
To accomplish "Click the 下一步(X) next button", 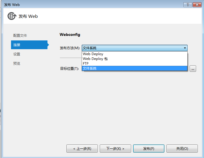I will point(115,148).
